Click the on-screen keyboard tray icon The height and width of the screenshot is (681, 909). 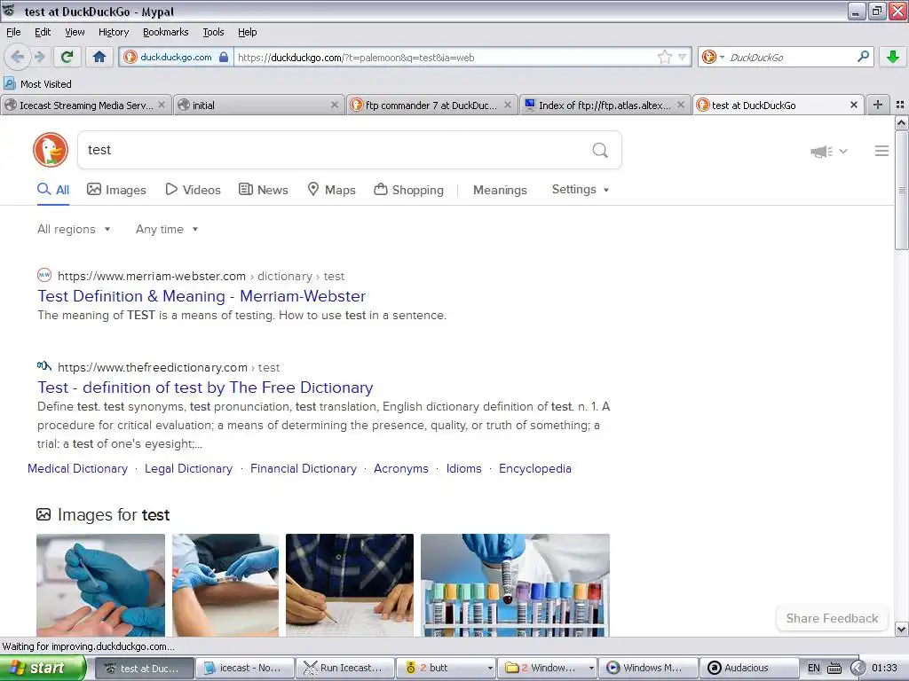click(834, 668)
